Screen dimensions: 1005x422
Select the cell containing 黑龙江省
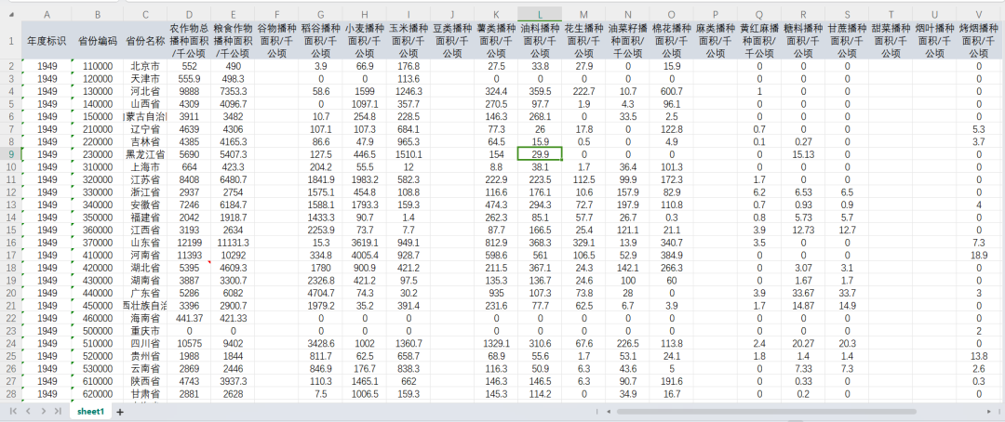[145, 153]
